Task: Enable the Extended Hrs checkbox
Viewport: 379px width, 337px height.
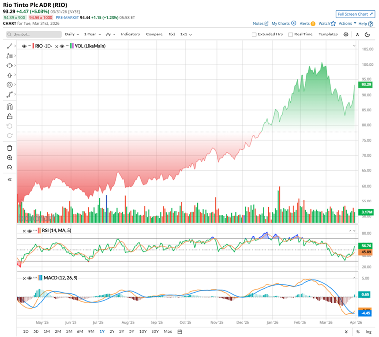Action: (254, 34)
